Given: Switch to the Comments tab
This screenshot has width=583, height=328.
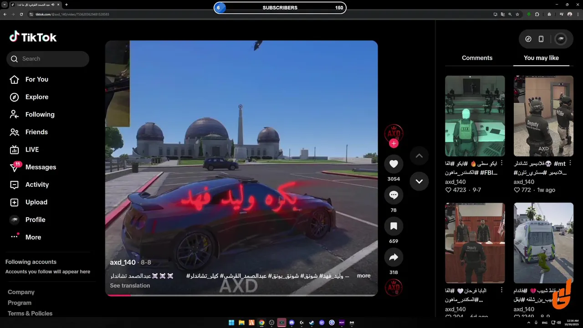Looking at the screenshot, I should click(x=477, y=58).
